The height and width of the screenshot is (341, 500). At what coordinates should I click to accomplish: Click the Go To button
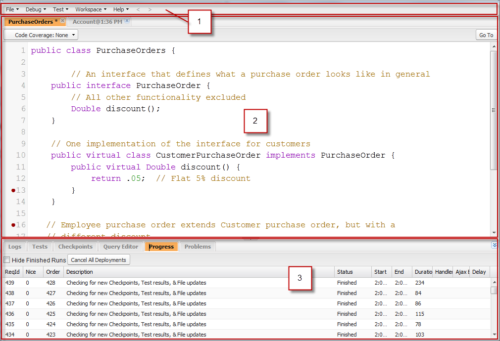click(486, 35)
